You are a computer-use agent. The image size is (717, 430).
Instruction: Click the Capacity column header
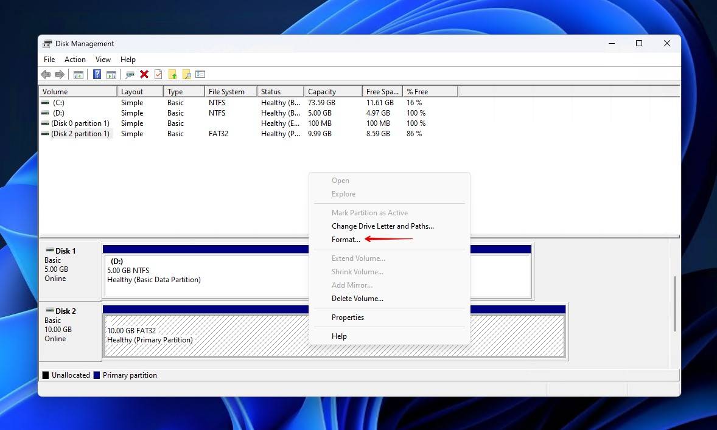click(333, 91)
